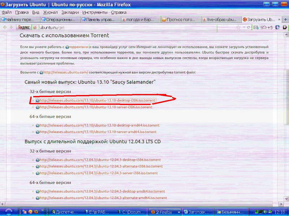
Task: Open the mail envelope icon in toolbar
Action: 256,27
